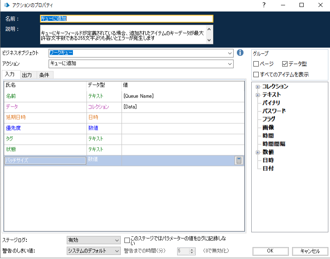
Task: Select the 数値 tree item label
Action: pos(268,152)
